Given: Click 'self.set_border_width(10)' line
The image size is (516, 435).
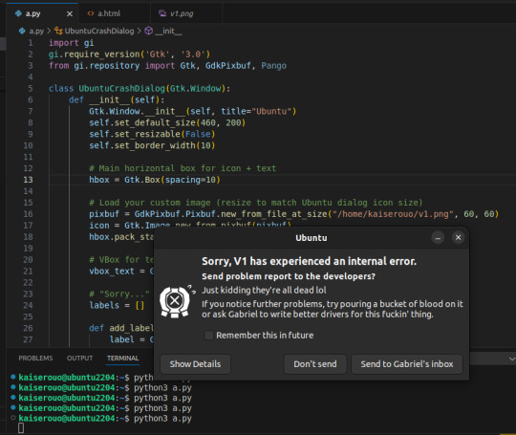Looking at the screenshot, I should pyautogui.click(x=152, y=145).
